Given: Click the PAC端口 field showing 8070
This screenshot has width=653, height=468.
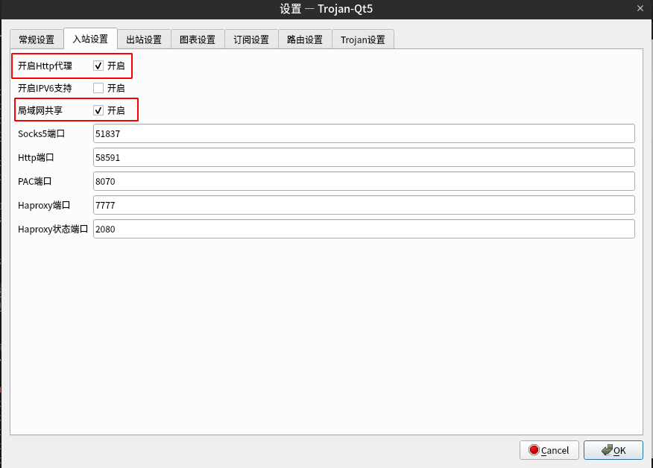Looking at the screenshot, I should (364, 181).
